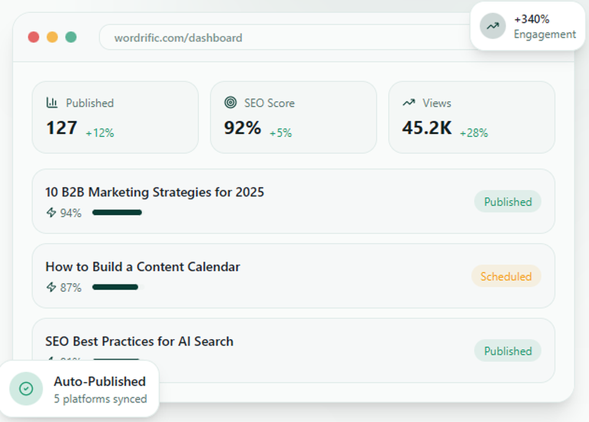This screenshot has width=589, height=422.
Task: Switch to the Views stats card
Action: 471,117
